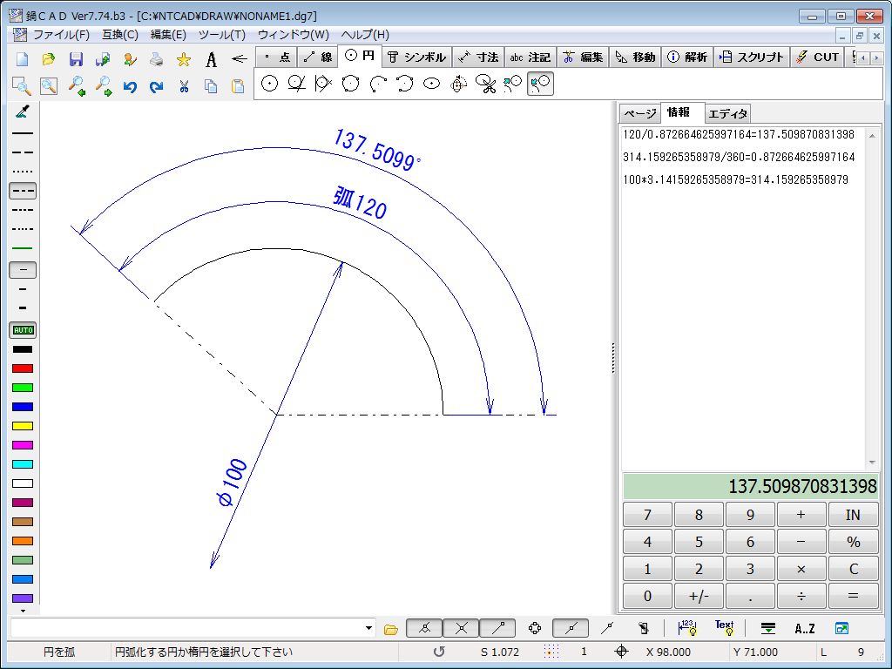Click the copy icon

click(211, 86)
